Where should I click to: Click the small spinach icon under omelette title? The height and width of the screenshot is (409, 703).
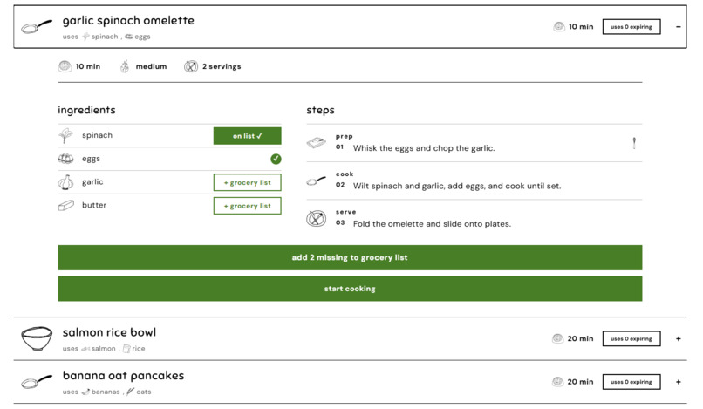[85, 37]
